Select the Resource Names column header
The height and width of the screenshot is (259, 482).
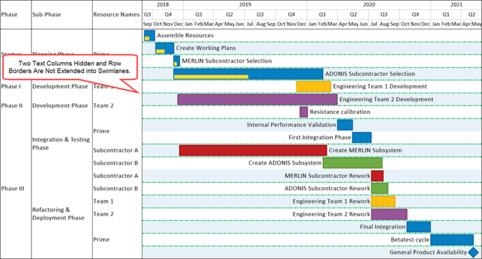(x=116, y=14)
